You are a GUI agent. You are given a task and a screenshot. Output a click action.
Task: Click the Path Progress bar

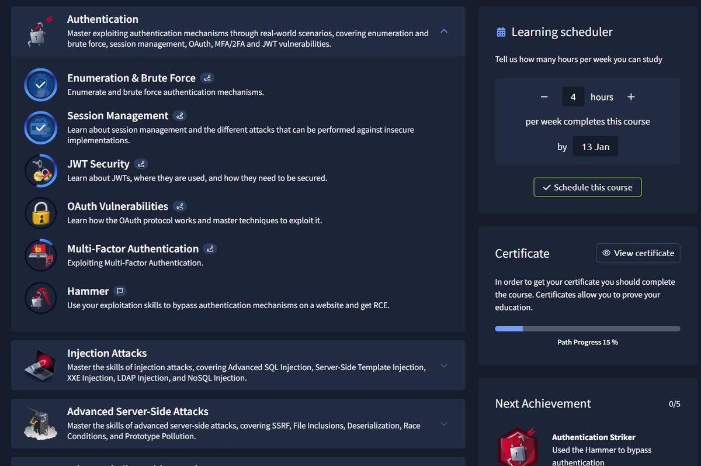[587, 329]
